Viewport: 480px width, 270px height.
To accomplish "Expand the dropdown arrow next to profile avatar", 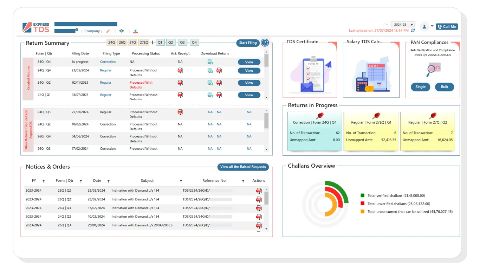I will pos(432,26).
